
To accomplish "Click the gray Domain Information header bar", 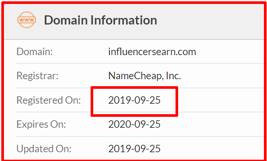I will [134, 21].
